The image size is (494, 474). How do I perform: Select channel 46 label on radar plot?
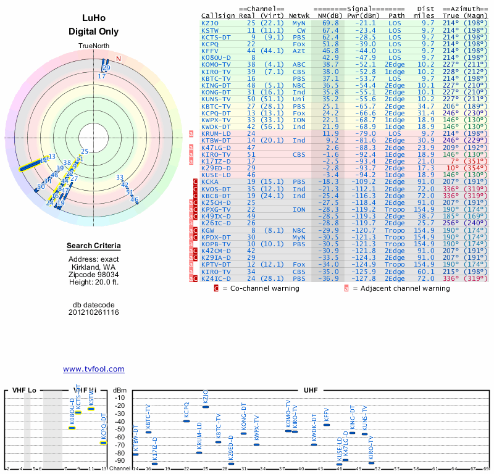(135, 199)
